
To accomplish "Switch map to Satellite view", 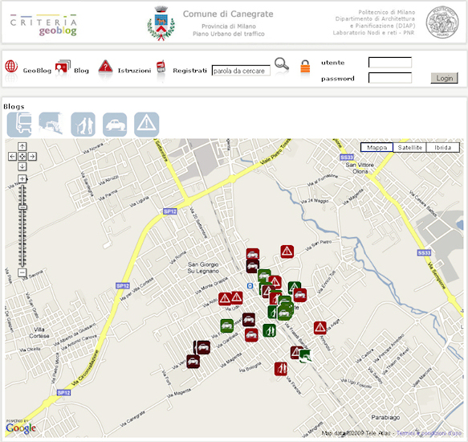I will 409,147.
